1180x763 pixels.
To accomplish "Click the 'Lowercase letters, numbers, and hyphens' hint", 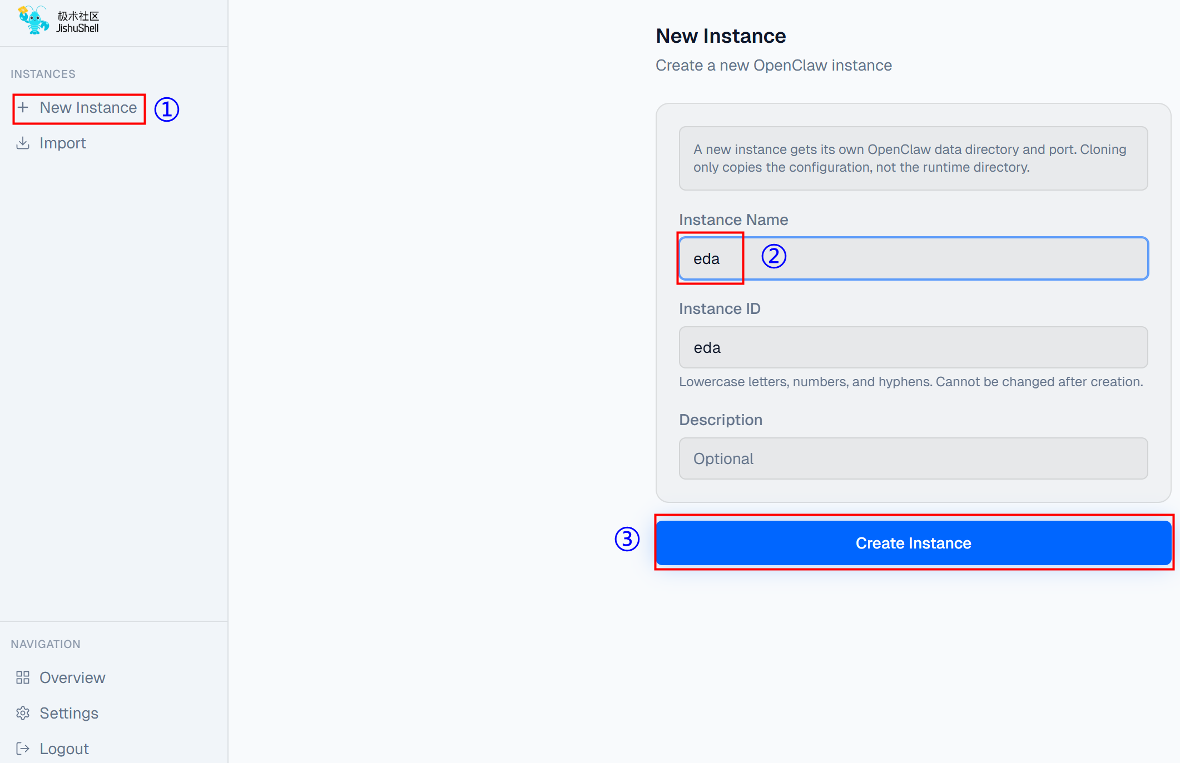I will pyautogui.click(x=911, y=382).
